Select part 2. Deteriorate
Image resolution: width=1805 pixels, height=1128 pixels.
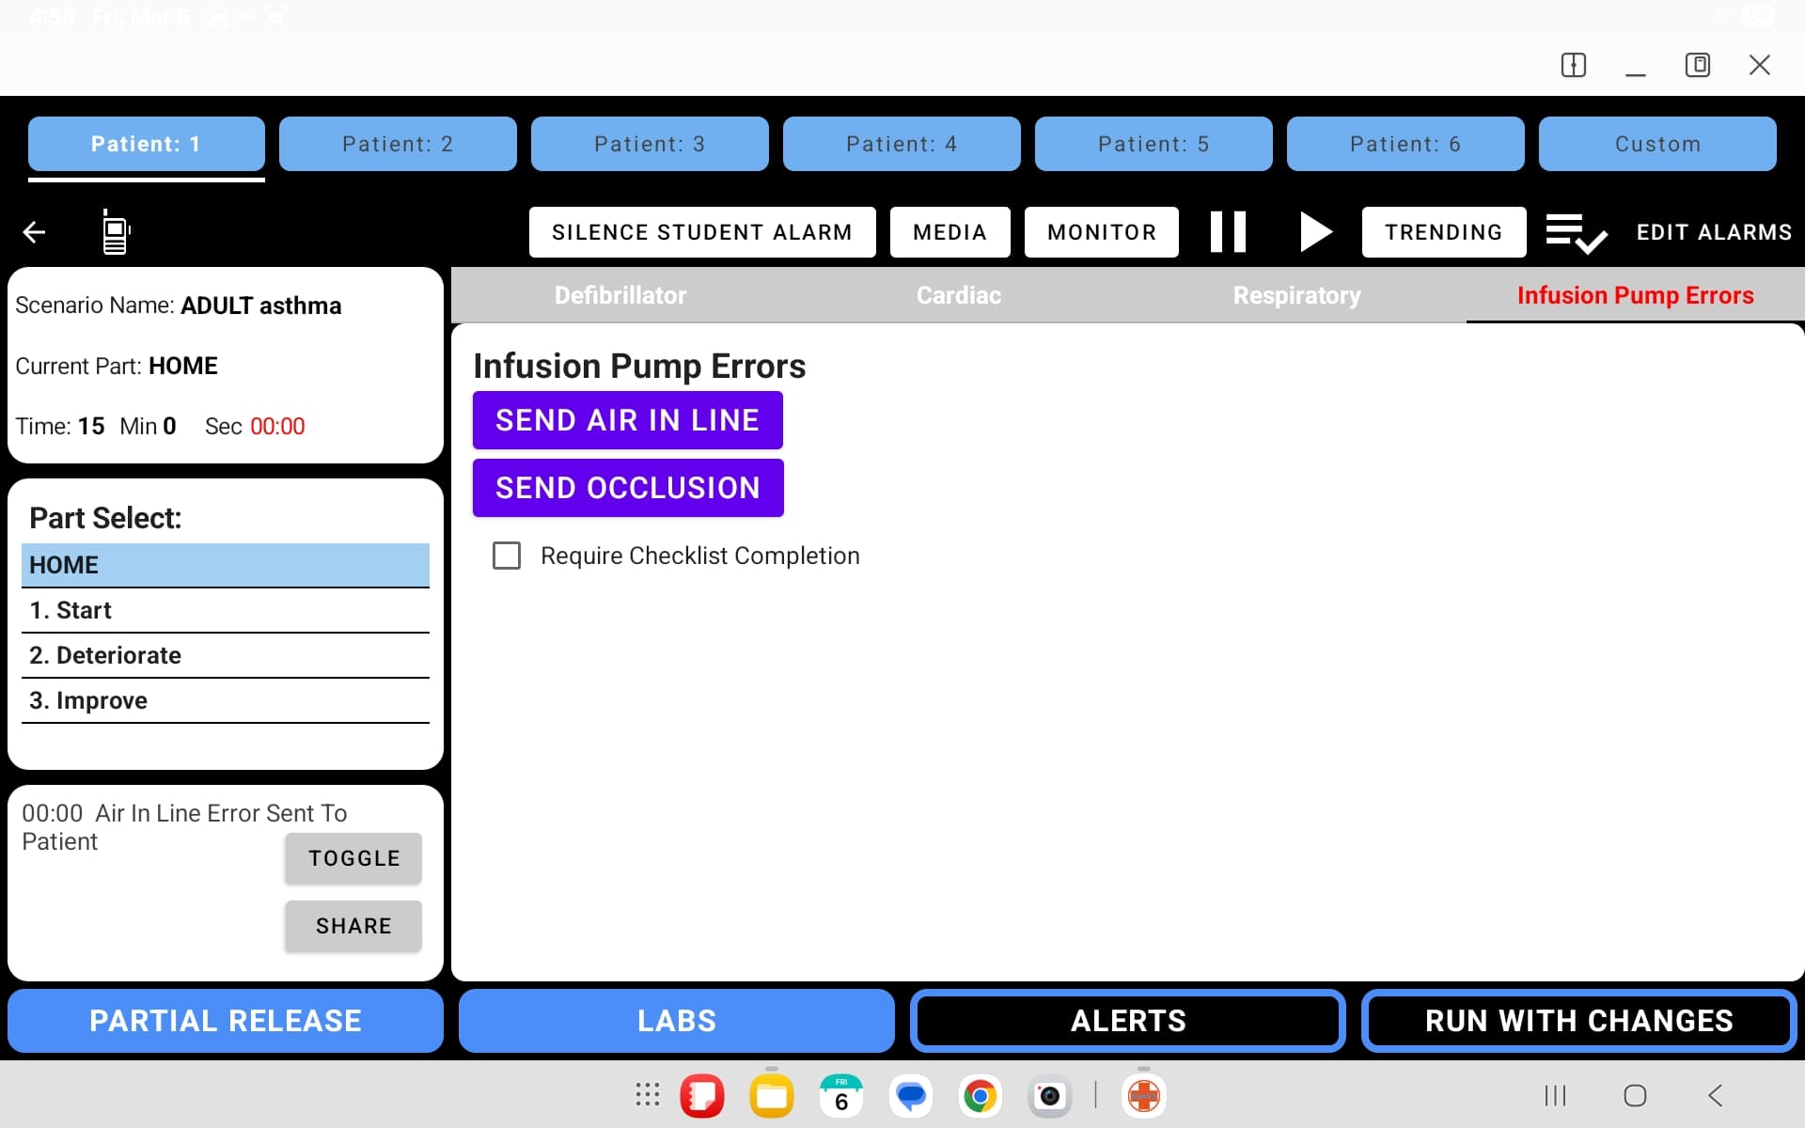(225, 655)
